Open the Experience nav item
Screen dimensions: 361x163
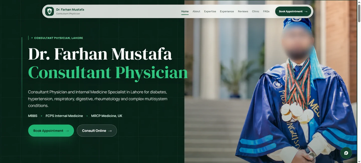pyautogui.click(x=227, y=11)
